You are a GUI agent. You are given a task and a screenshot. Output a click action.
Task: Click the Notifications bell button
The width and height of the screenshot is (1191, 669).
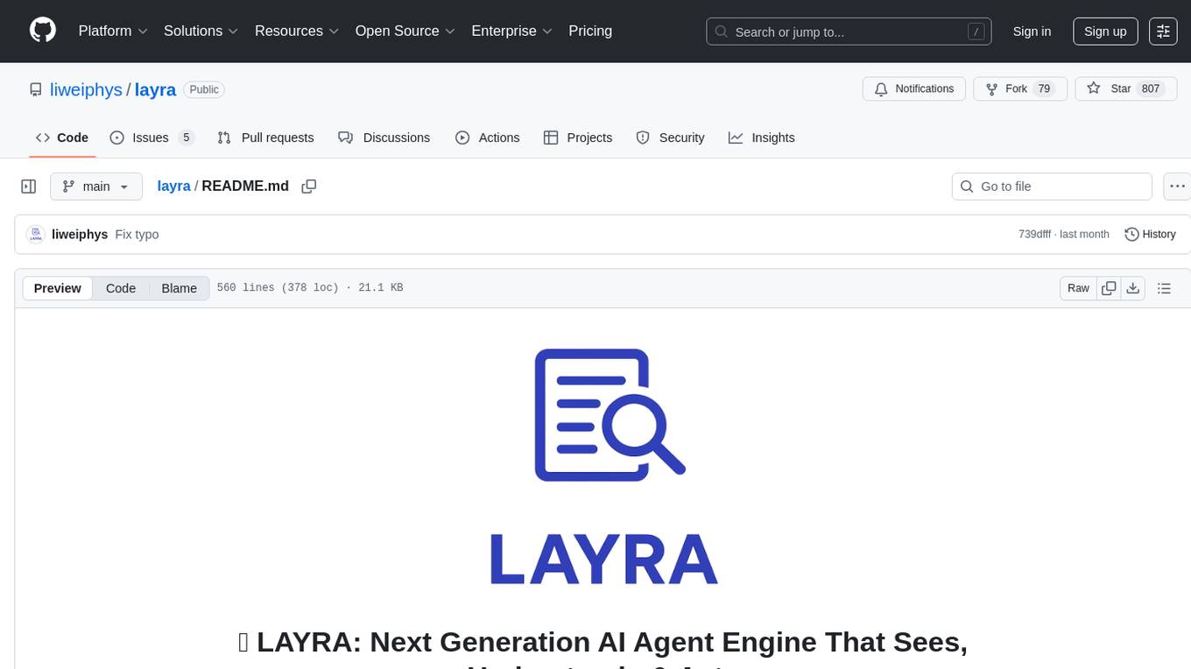tap(914, 89)
